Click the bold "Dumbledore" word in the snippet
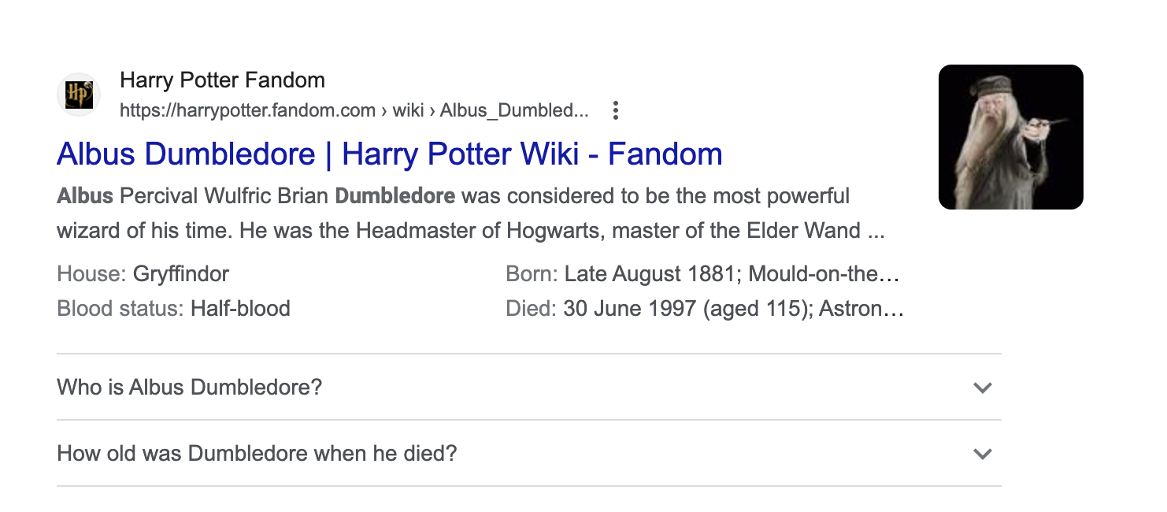Screen dimensions: 1167x512 pos(395,195)
